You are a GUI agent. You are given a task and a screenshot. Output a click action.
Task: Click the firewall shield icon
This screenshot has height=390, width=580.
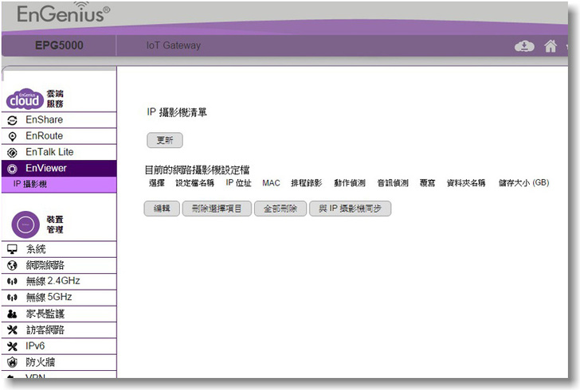pyautogui.click(x=12, y=362)
